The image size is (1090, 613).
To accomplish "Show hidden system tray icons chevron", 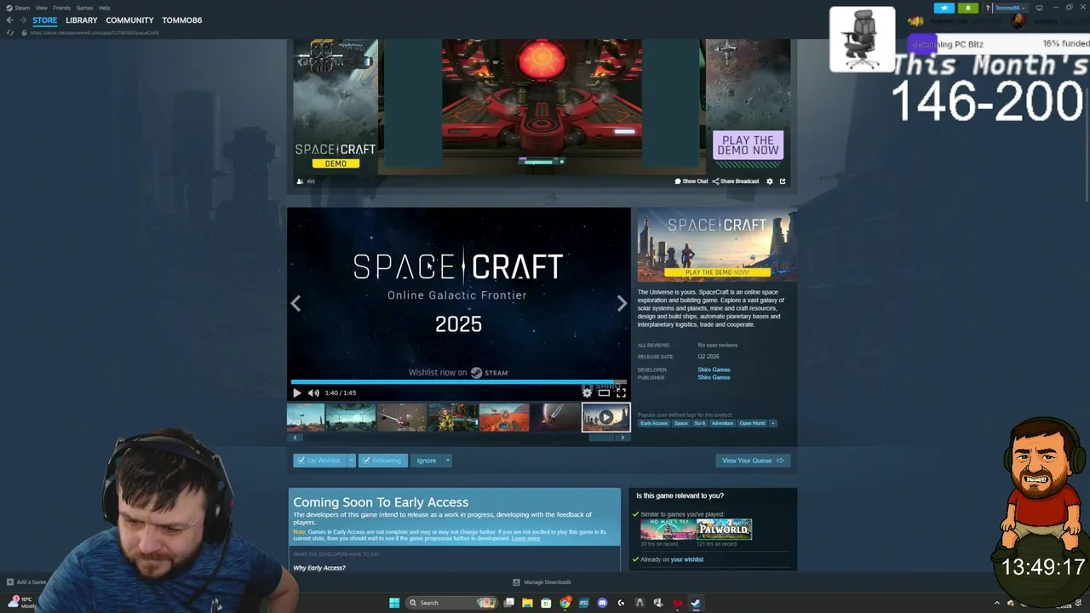I will pos(997,603).
